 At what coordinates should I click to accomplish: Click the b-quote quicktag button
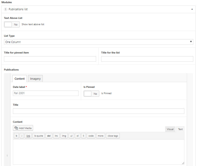[39, 136]
